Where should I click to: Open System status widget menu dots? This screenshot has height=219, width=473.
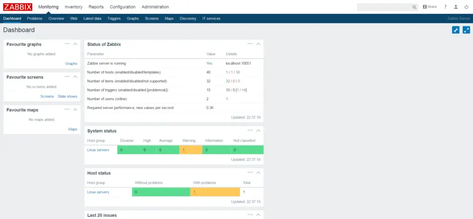pyautogui.click(x=250, y=130)
